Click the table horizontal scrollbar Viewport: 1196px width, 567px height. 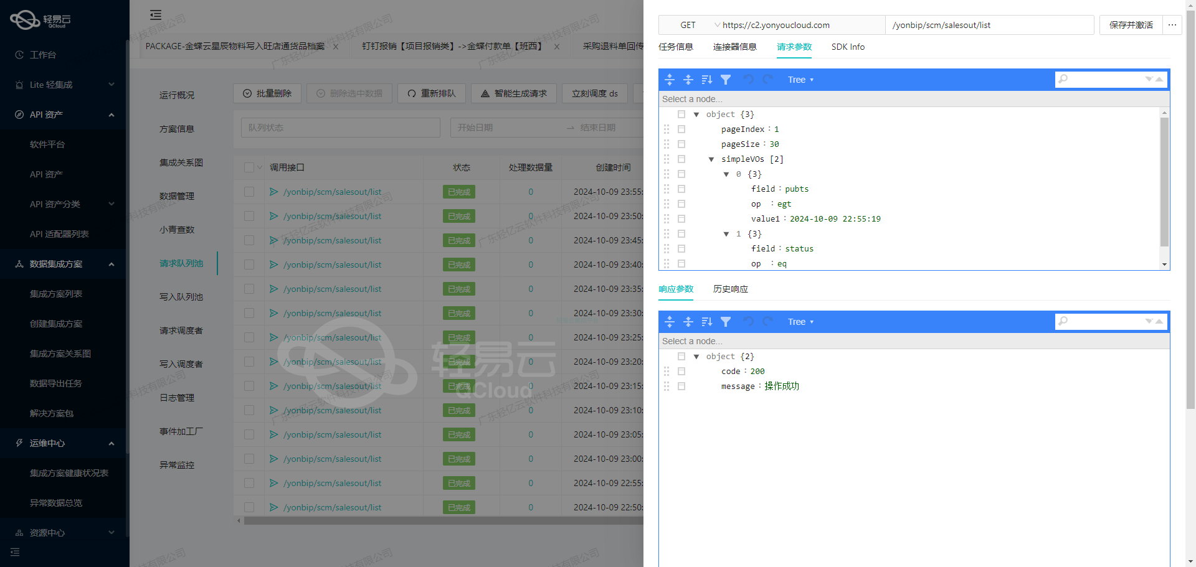[x=444, y=521]
